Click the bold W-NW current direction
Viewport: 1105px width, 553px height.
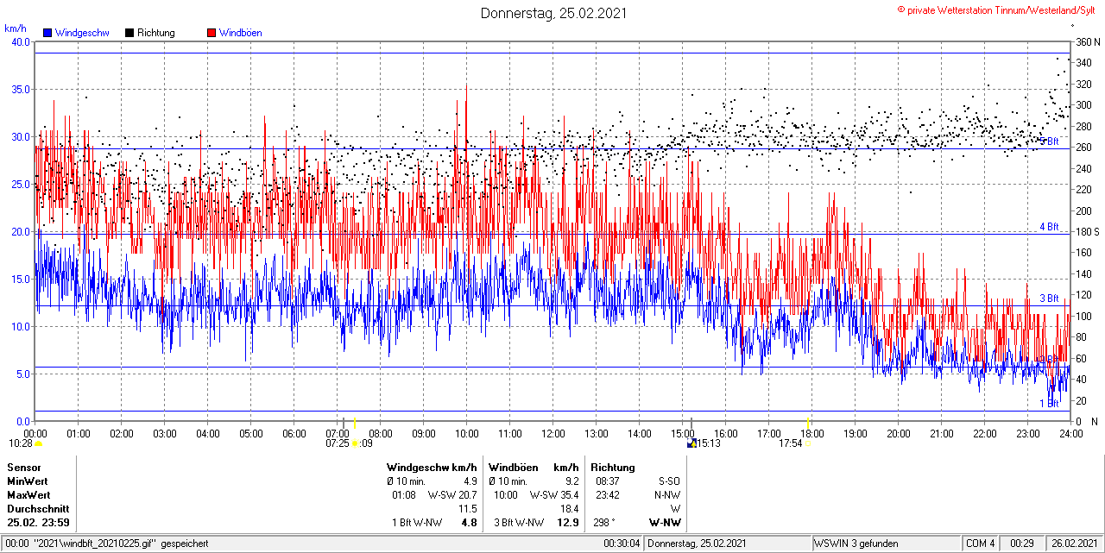click(x=665, y=523)
